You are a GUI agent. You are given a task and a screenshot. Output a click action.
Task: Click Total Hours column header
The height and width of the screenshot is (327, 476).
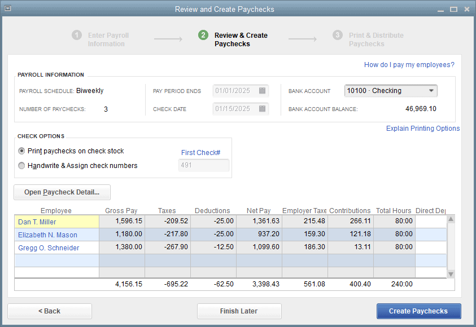[394, 211]
